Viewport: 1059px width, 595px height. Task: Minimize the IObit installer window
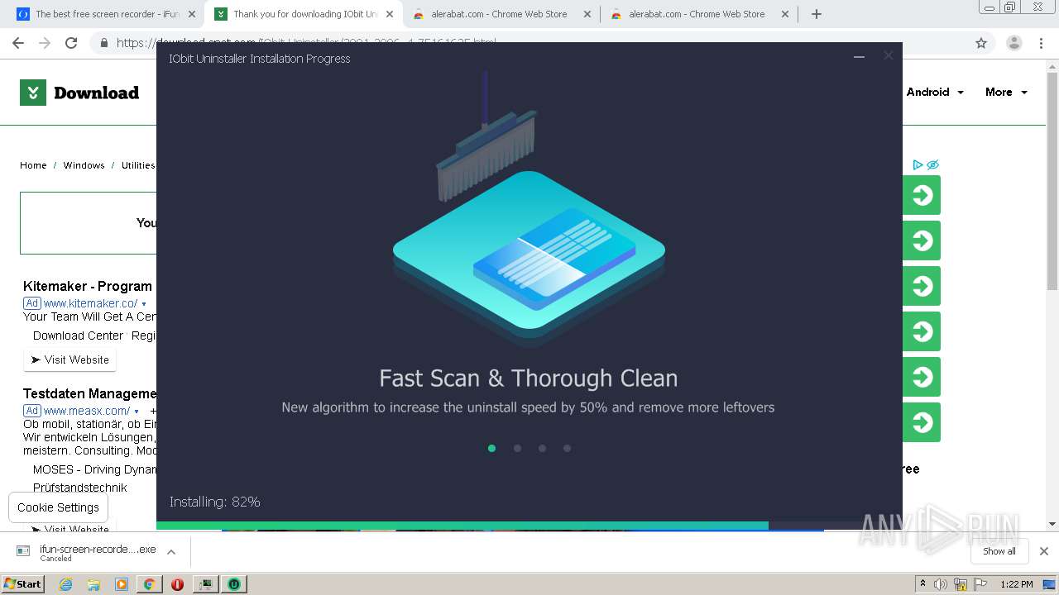859,56
